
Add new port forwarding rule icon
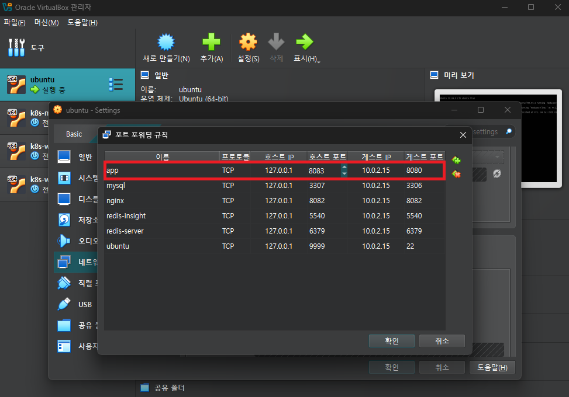pos(456,160)
